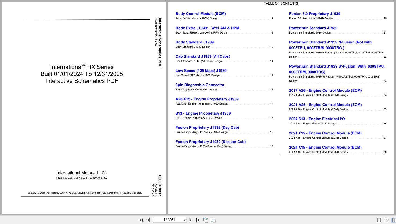Image resolution: width=396 pixels, height=224 pixels.
Task: Open Powertrain Standard J1939 W/Fusion heading
Action: click(337, 69)
